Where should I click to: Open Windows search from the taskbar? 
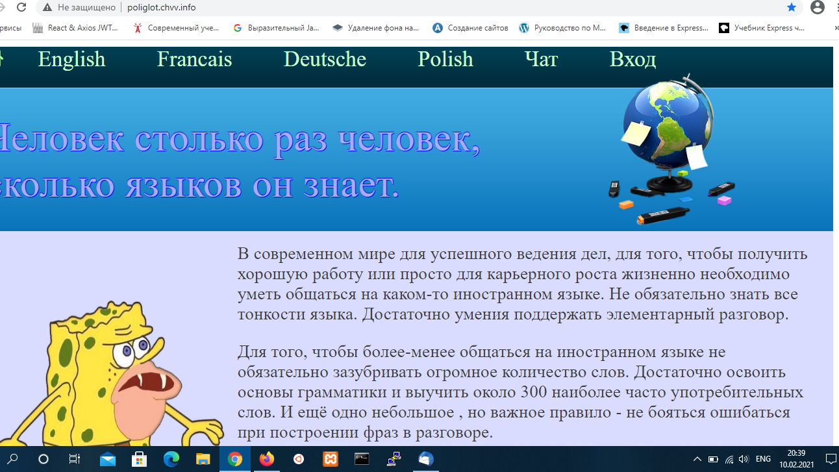[13, 459]
